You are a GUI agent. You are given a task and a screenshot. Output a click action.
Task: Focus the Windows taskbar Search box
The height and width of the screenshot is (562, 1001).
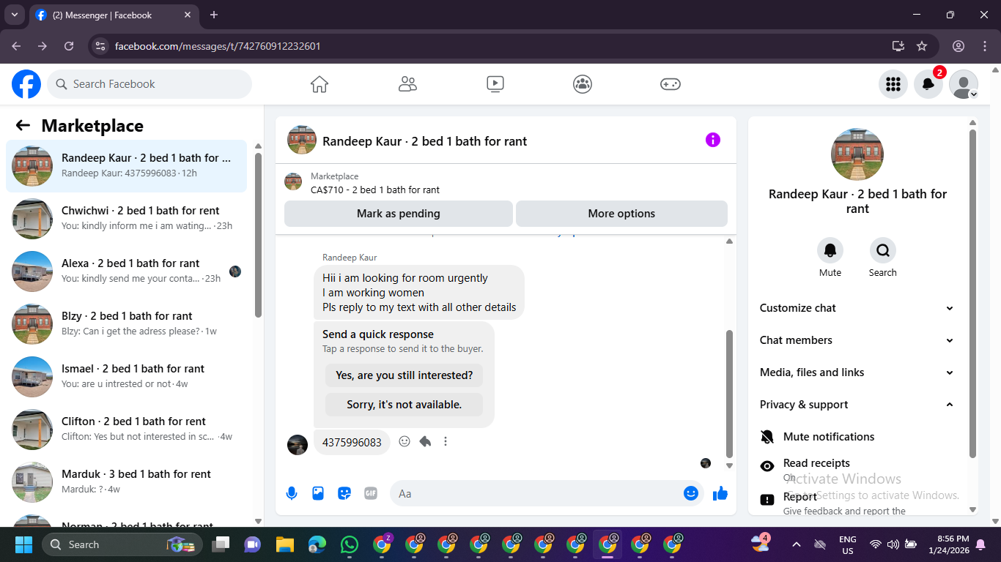coord(122,544)
